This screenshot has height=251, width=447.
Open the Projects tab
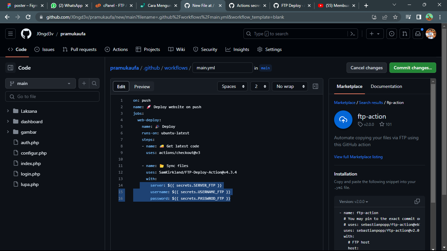coord(148,49)
